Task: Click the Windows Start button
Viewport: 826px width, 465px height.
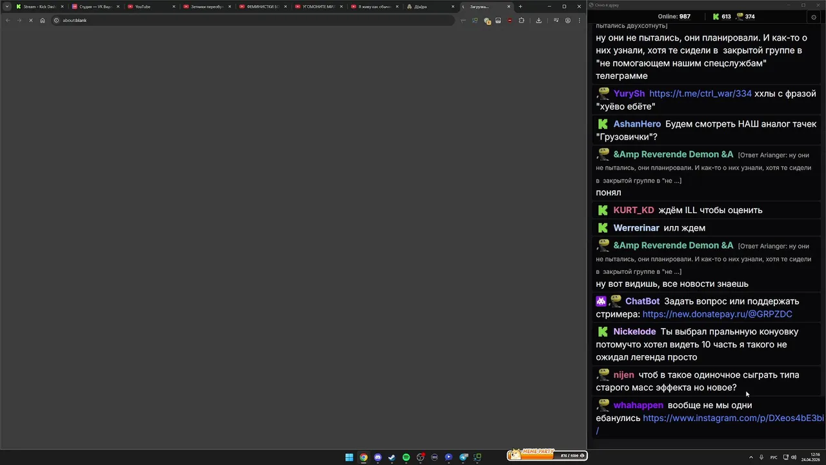Action: (x=349, y=457)
